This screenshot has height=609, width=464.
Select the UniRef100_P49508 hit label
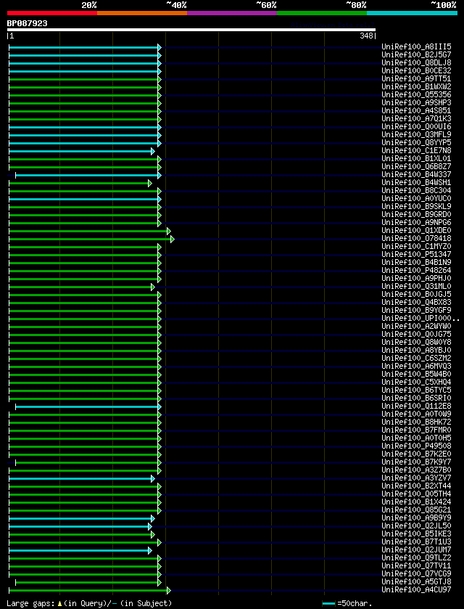[x=416, y=446]
